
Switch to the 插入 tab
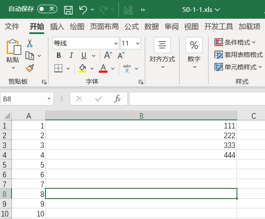pos(57,27)
